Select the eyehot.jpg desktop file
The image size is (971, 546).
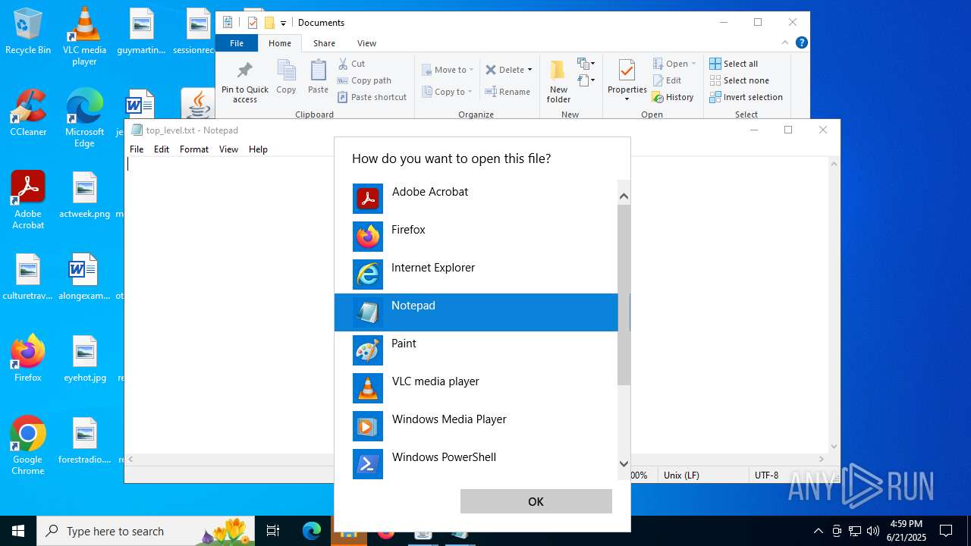tap(84, 359)
